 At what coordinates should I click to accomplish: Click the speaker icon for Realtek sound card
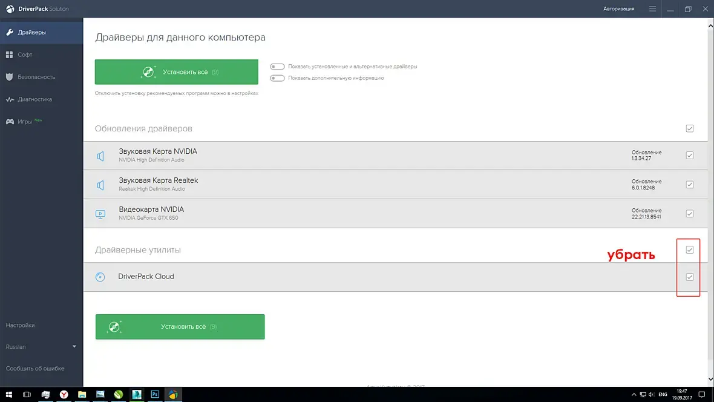[x=100, y=185]
